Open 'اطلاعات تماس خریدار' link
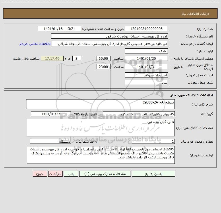The image size is (221, 213). 35,44
